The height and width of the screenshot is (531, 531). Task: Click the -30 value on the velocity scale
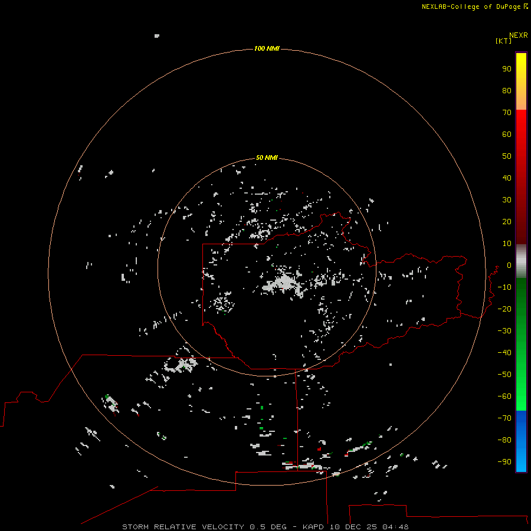click(x=504, y=331)
